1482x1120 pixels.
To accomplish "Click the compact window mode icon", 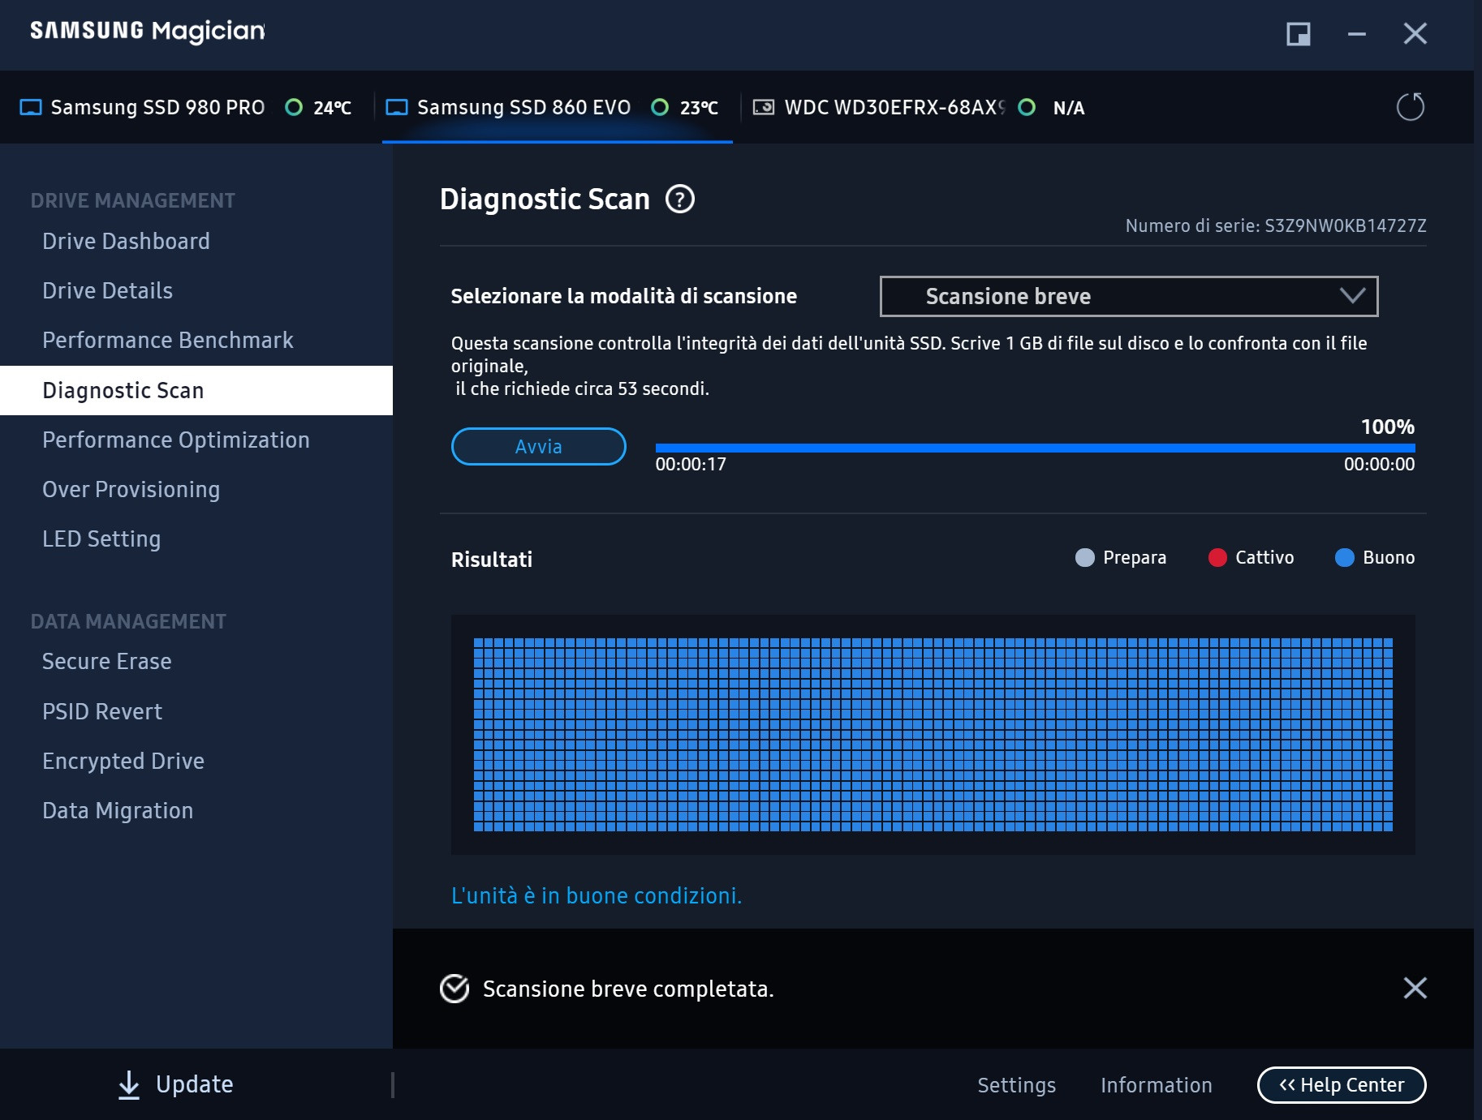I will tap(1298, 34).
